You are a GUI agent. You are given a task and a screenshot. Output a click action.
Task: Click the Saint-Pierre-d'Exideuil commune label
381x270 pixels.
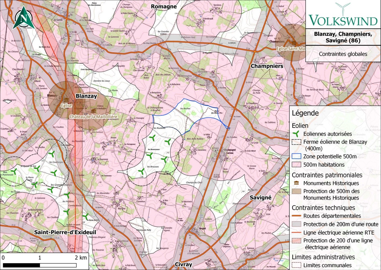(65, 233)
